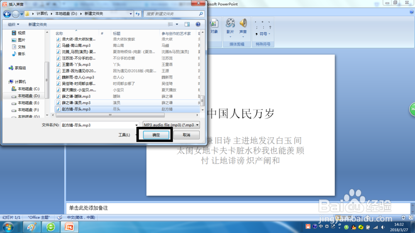Image resolution: width=415 pixels, height=233 pixels.
Task: Click the refresh button next to the address bar
Action: [138, 14]
